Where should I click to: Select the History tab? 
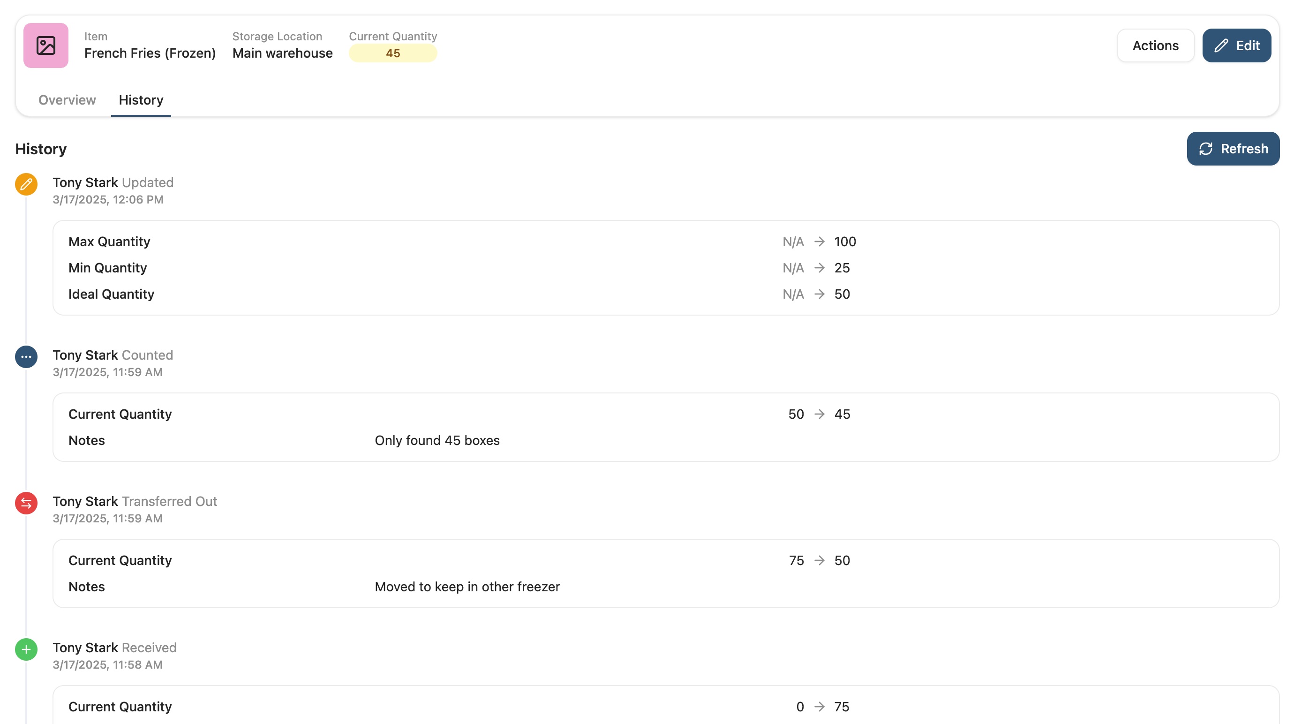[141, 100]
